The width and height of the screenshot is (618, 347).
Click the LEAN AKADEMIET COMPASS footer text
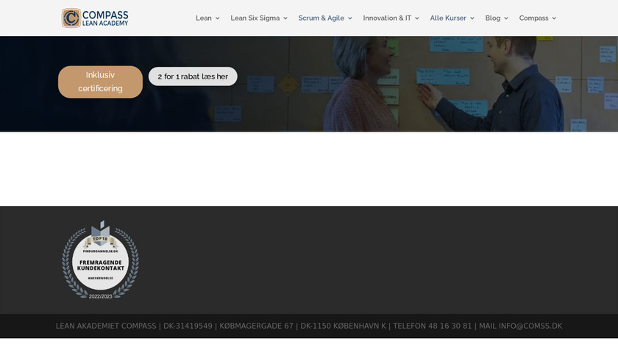pos(106,326)
